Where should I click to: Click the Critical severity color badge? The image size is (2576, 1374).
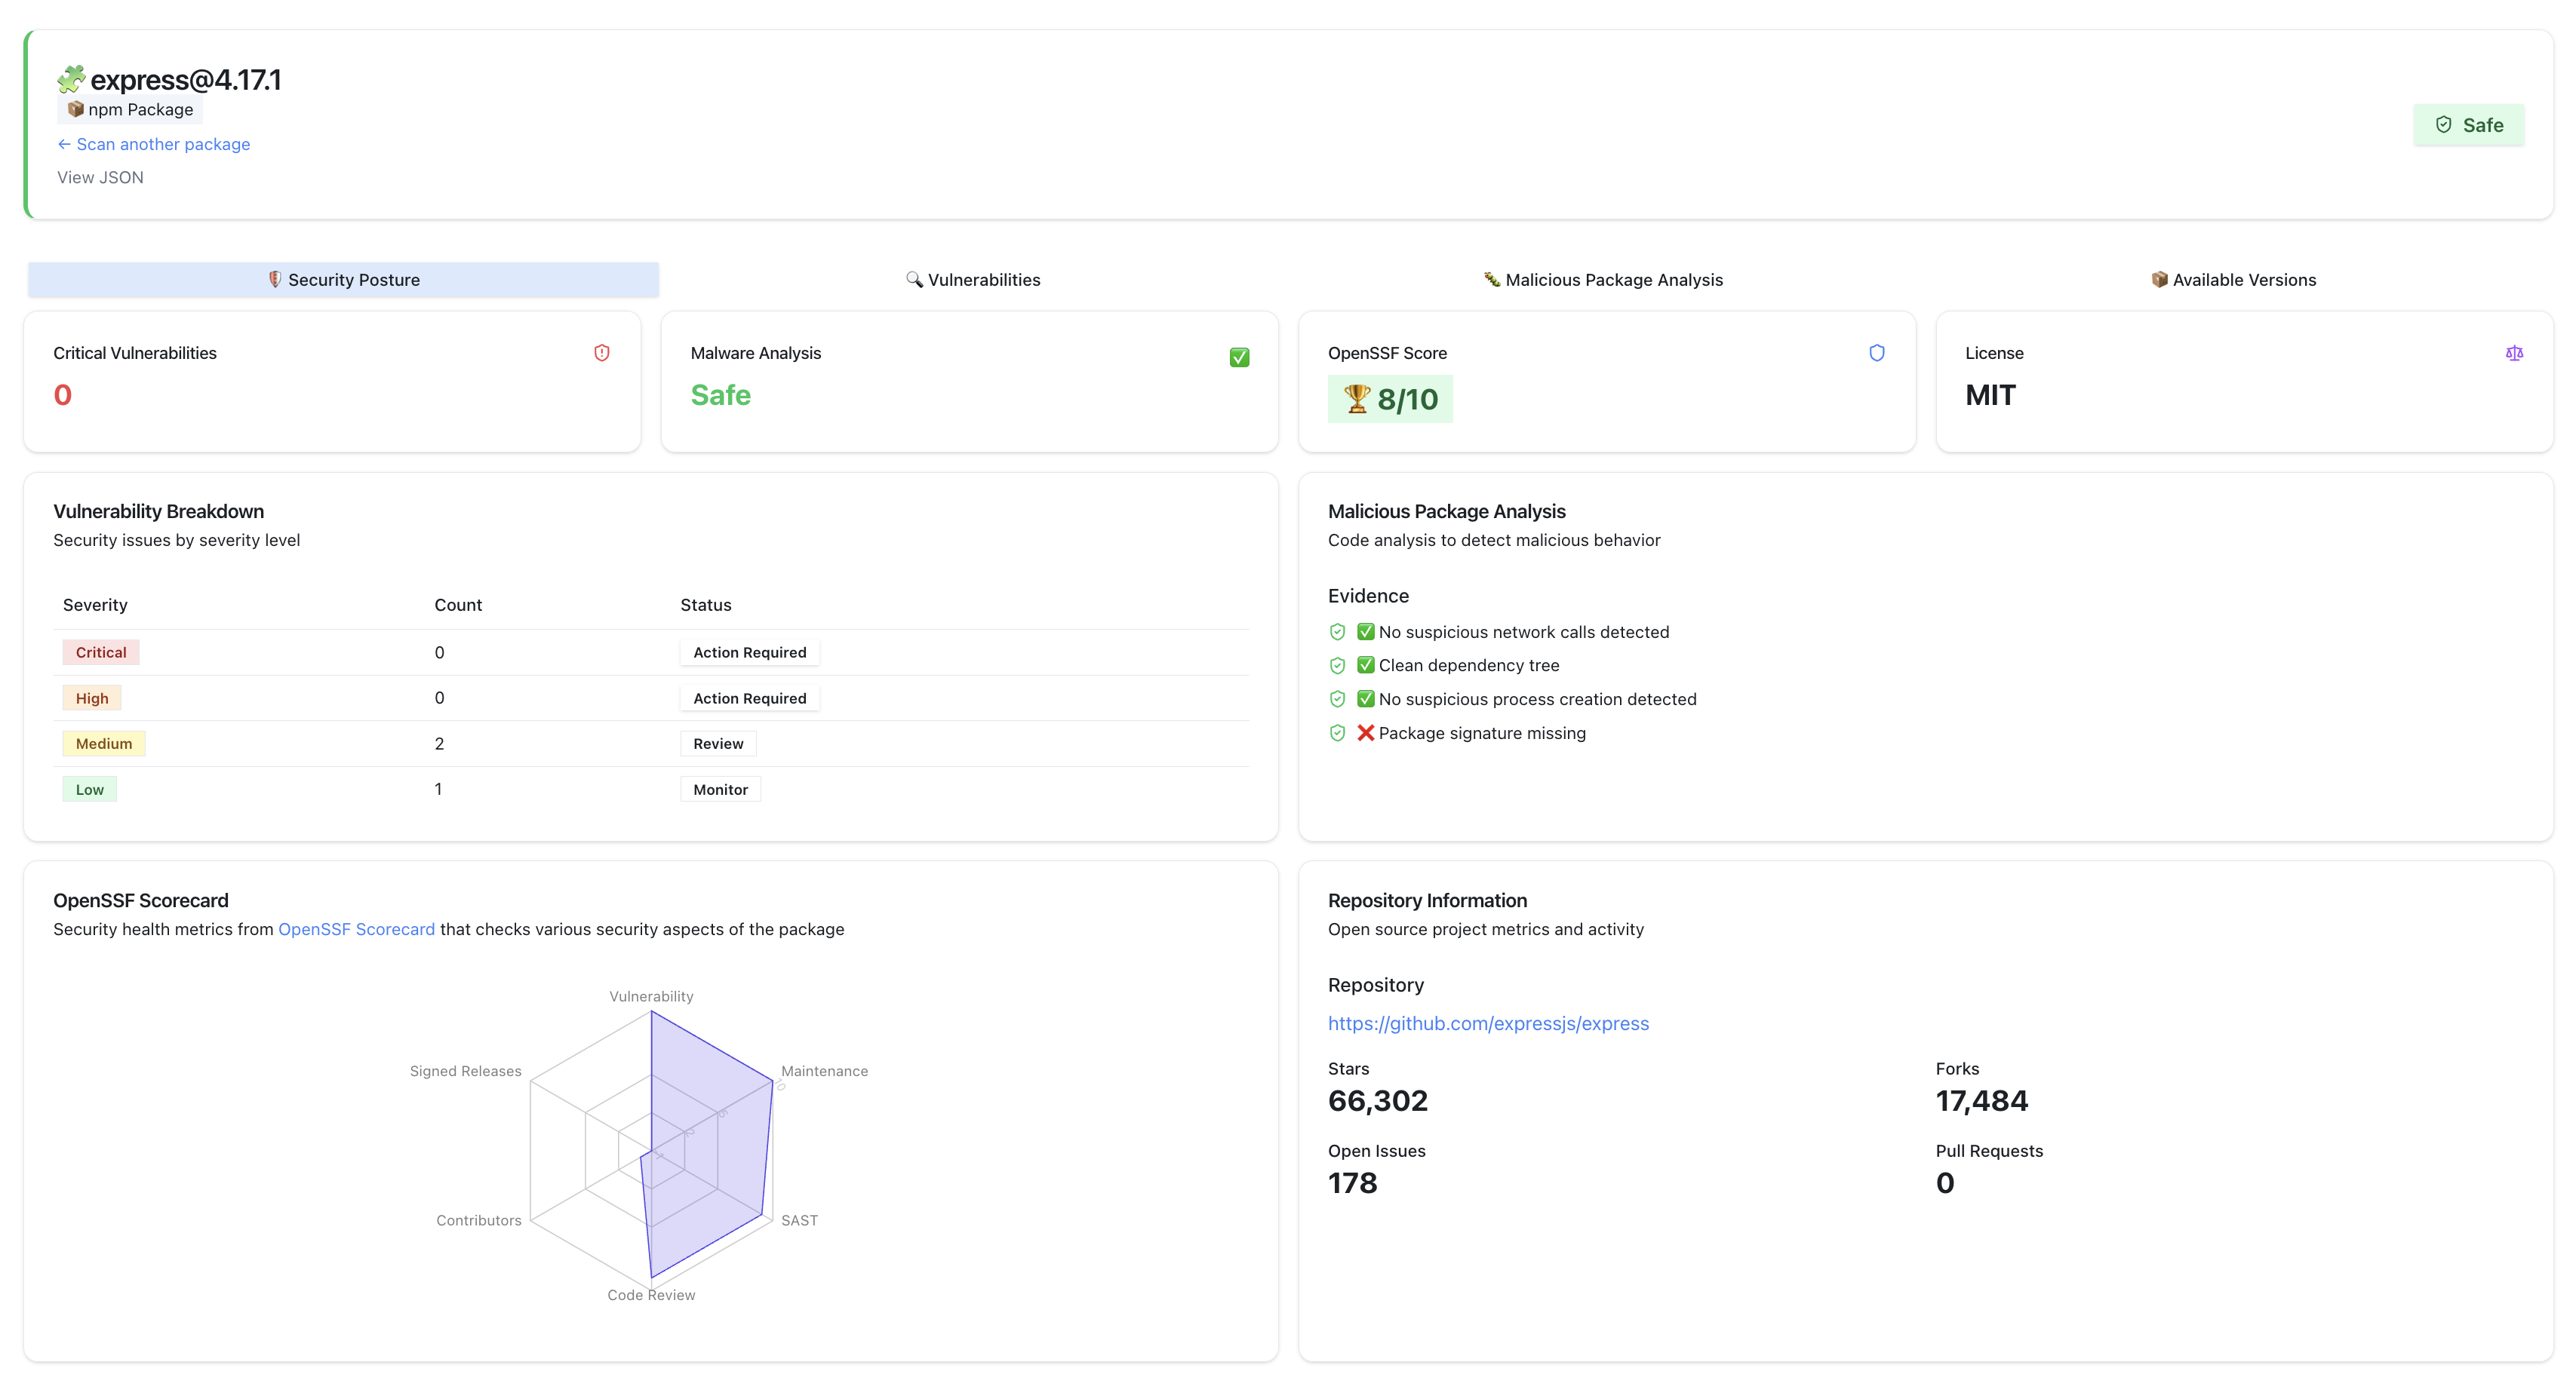point(101,652)
